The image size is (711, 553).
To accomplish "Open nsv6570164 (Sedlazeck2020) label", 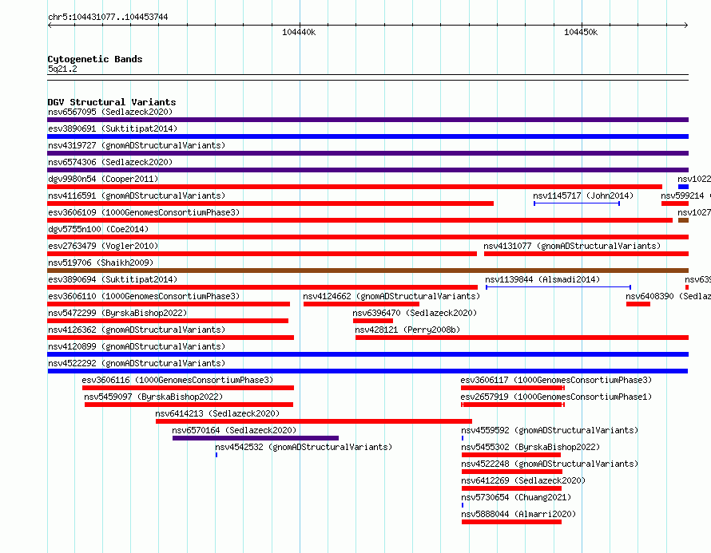I will coord(234,430).
